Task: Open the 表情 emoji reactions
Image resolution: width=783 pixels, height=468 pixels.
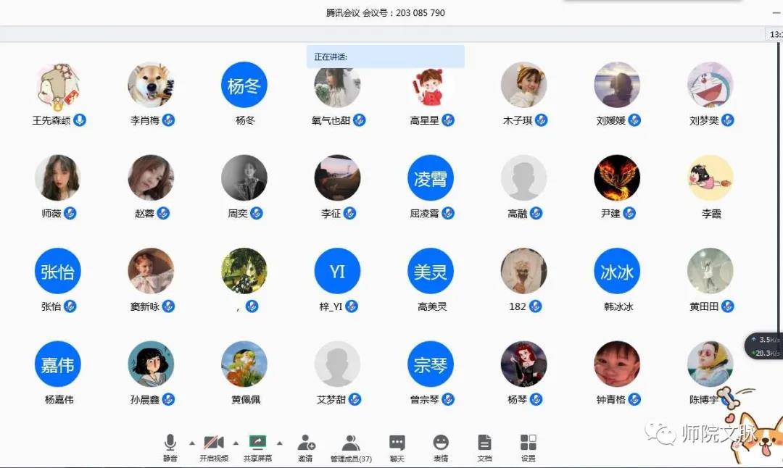Action: (441, 443)
